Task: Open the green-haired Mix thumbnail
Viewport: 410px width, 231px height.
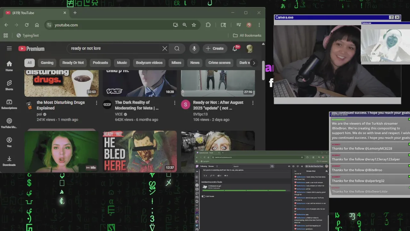Action: 61,151
